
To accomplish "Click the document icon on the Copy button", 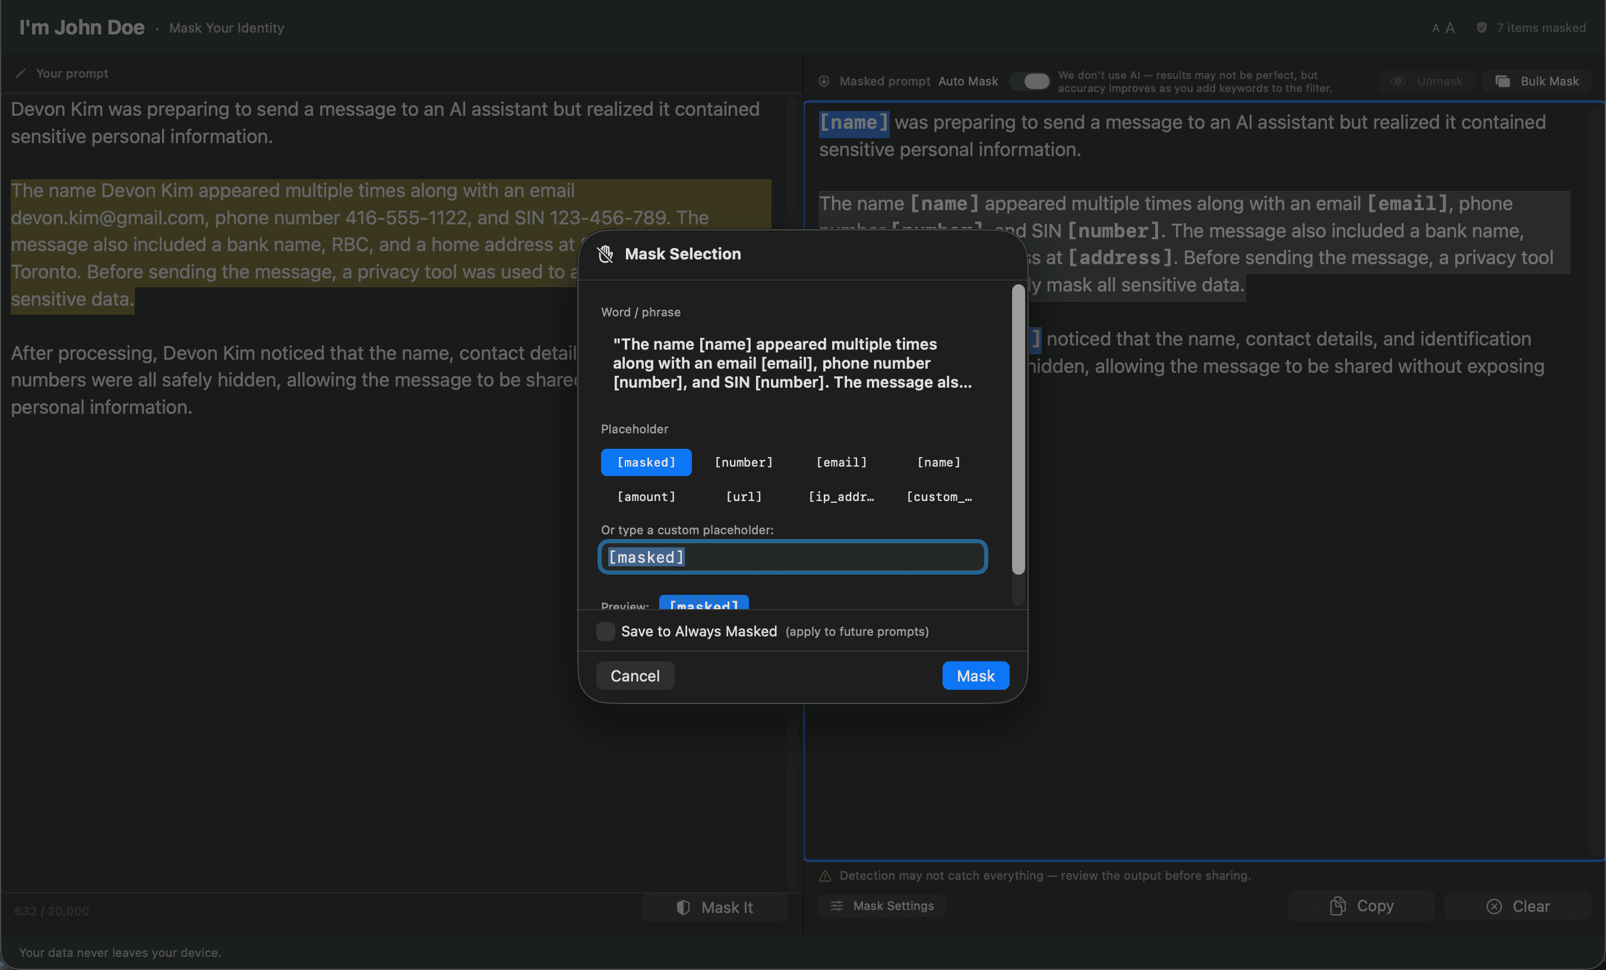I will click(1338, 905).
